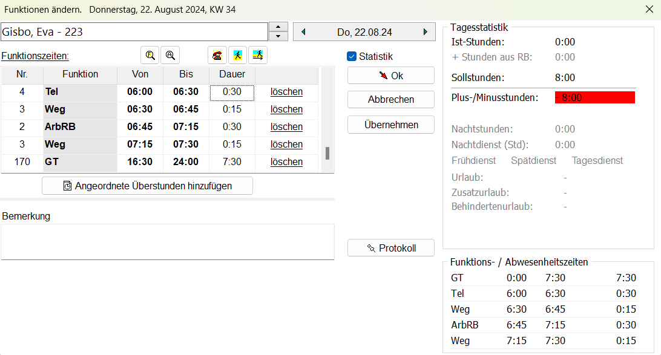Viewport: 661px width, 355px height.
Task: Click into the Bemerkung text field
Action: 167,241
